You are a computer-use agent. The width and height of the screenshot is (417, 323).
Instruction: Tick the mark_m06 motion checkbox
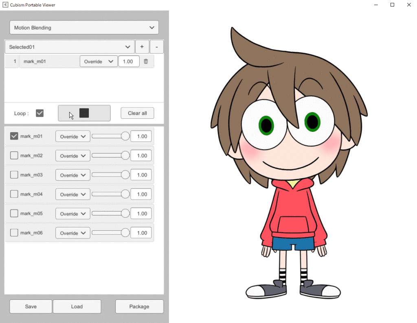tap(14, 233)
